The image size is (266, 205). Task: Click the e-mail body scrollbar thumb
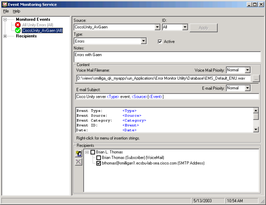click(256, 117)
